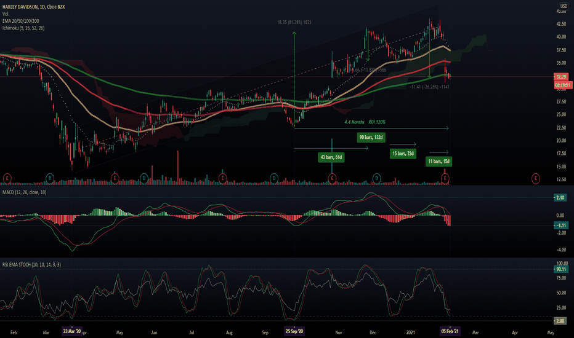Click the -1.11 MACD value label
574x338 pixels.
[561, 226]
